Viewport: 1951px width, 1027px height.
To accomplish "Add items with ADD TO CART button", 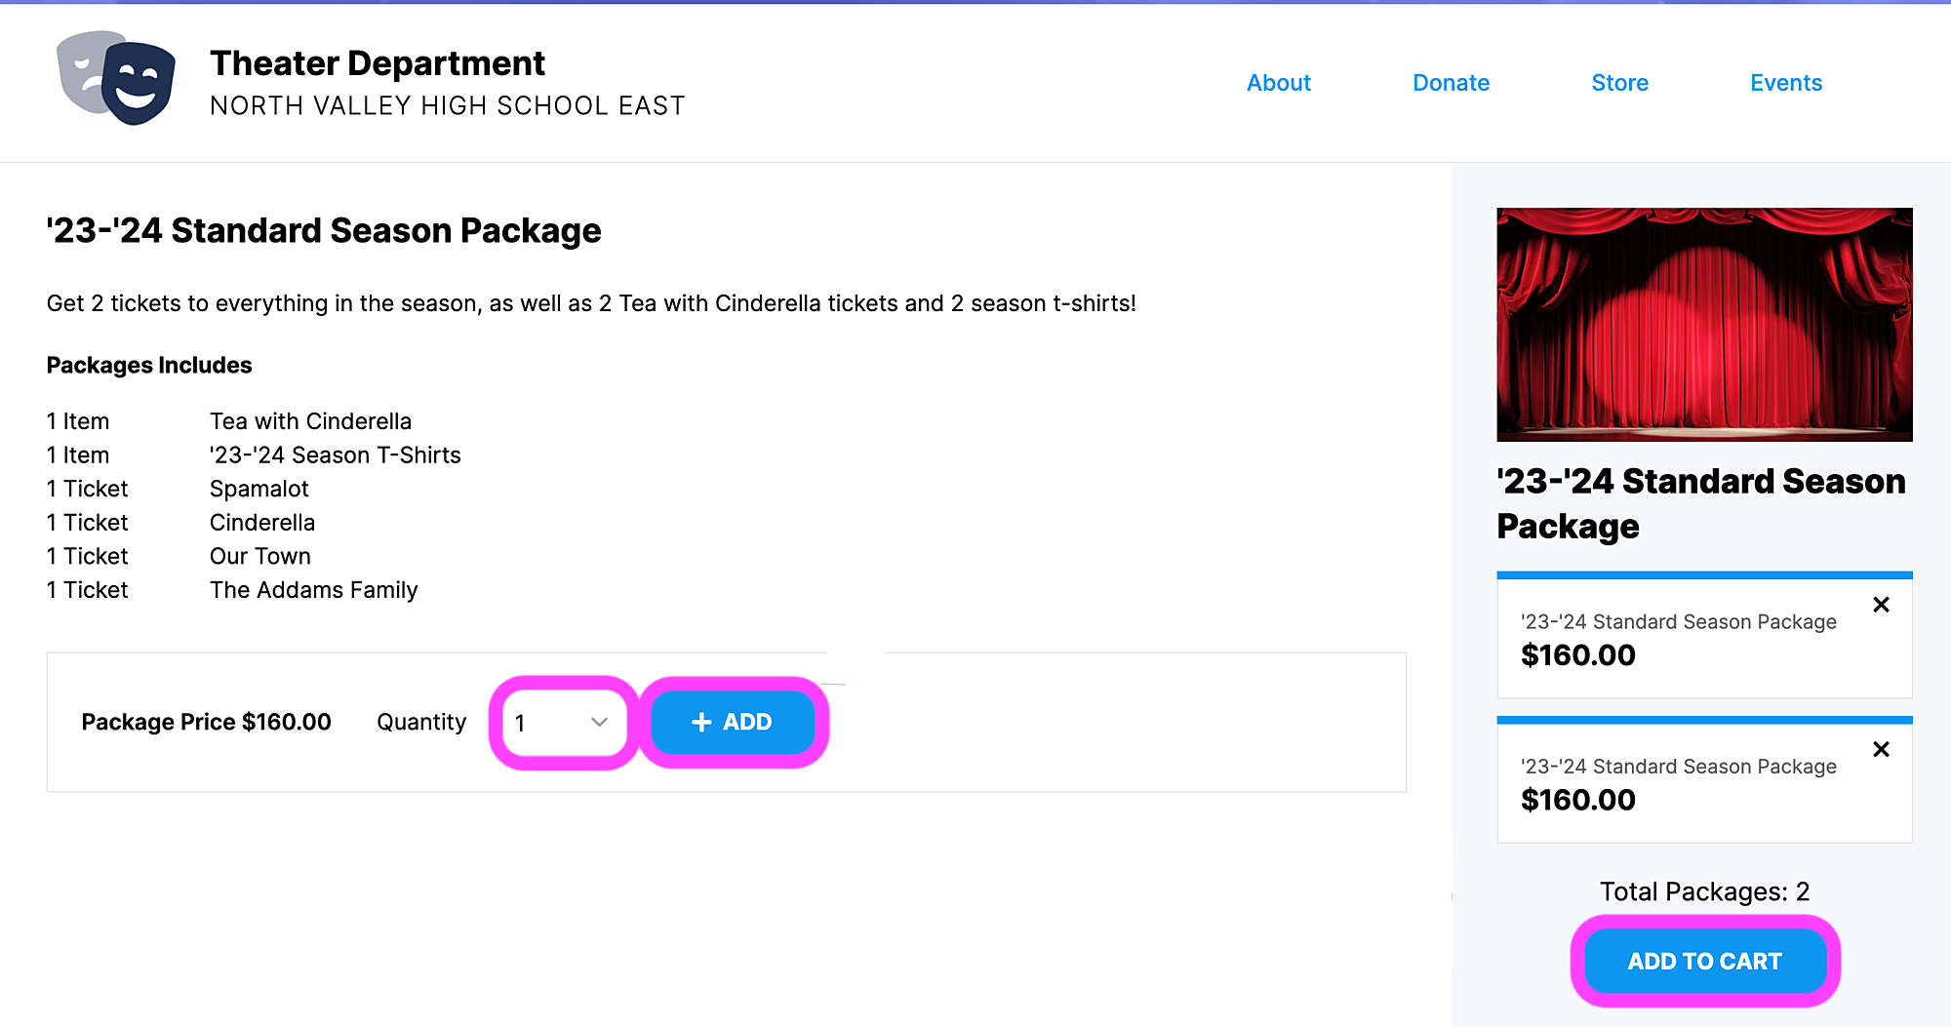I will 1704,961.
